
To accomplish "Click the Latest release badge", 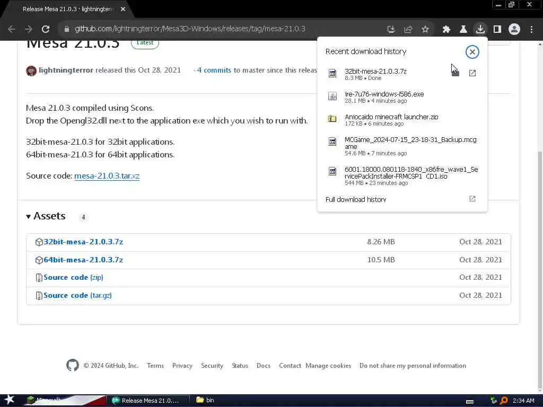I will click(145, 43).
